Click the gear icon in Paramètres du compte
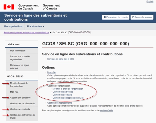 pyautogui.click(x=105, y=17)
